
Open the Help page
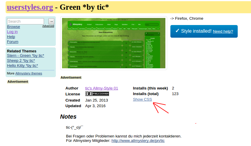(11, 37)
